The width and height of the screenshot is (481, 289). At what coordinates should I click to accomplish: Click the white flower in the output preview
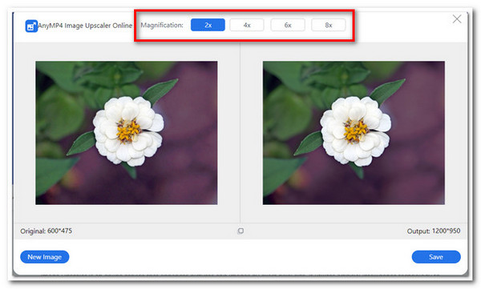point(355,130)
